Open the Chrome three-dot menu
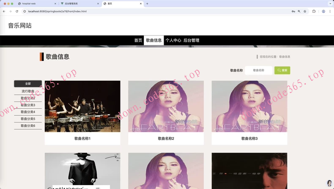 pos(330,11)
